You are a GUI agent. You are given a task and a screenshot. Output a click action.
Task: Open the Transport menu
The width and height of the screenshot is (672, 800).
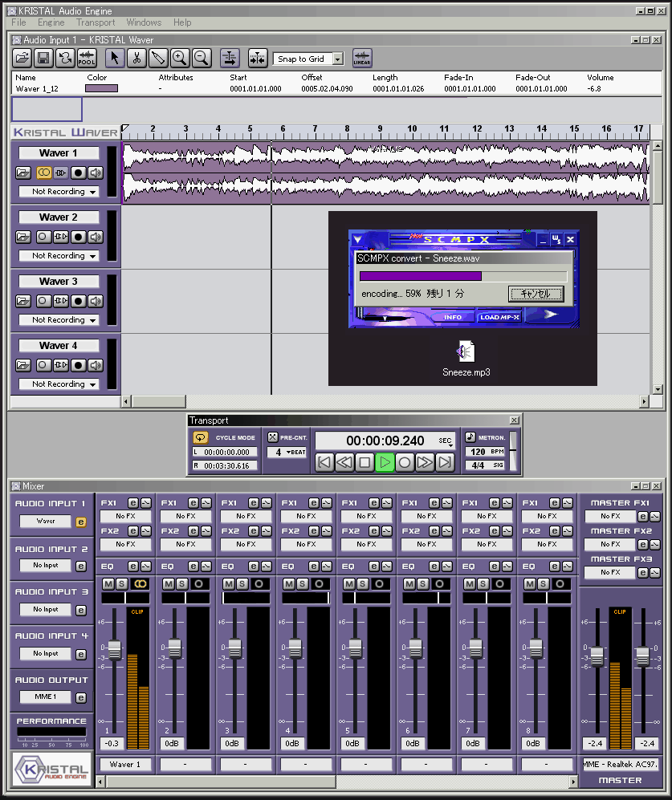(x=96, y=22)
